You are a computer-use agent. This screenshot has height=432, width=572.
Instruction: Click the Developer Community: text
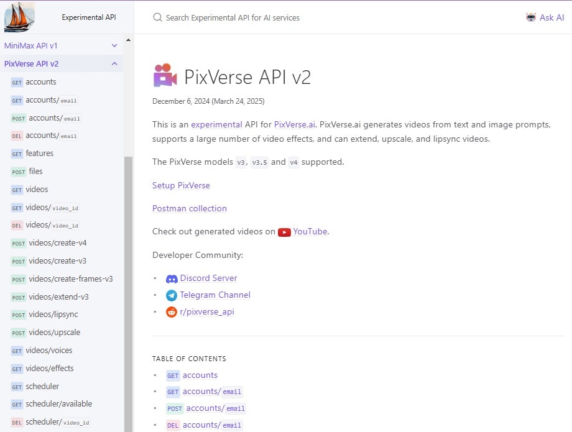tap(198, 255)
